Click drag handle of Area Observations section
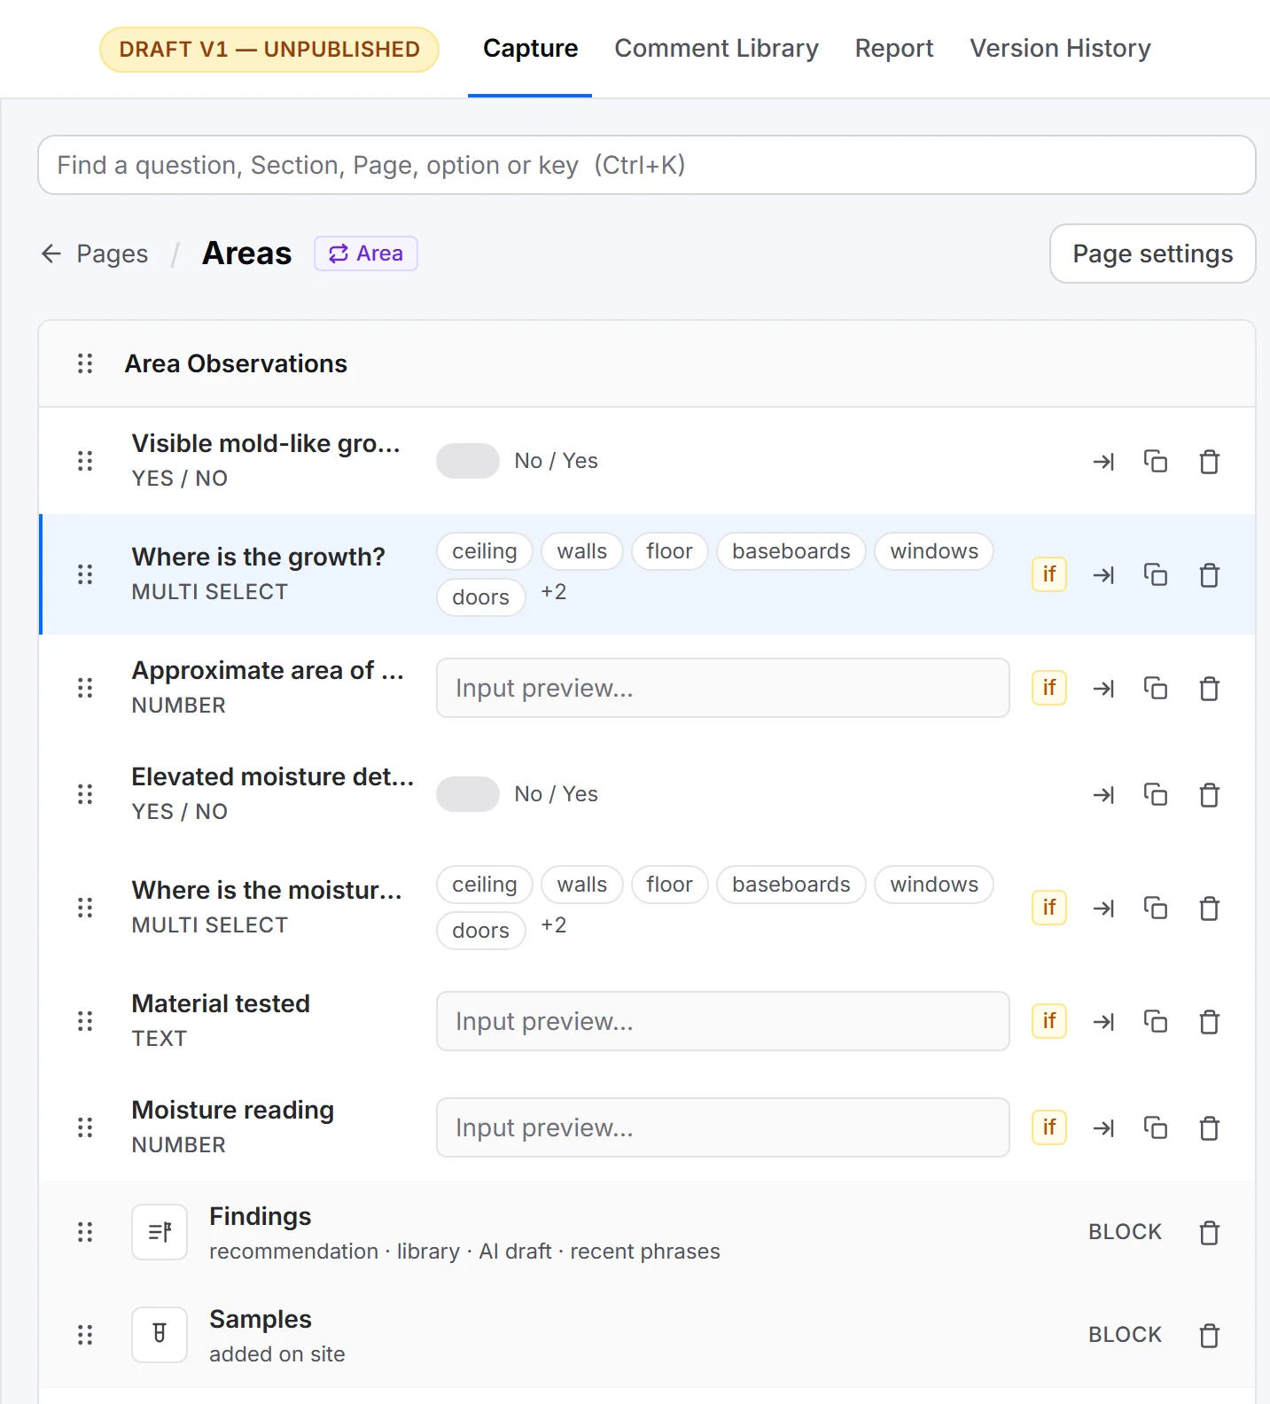This screenshot has height=1404, width=1270. 85,363
